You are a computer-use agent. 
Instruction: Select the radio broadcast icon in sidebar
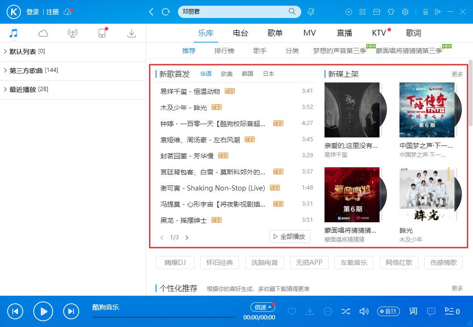click(71, 33)
